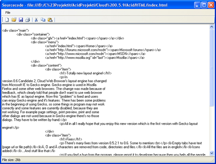Click the Open folder icon
The image size is (216, 164).
pyautogui.click(x=14, y=19)
